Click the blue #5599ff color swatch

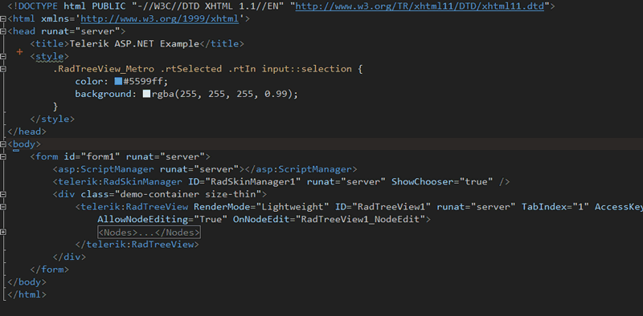tap(118, 81)
